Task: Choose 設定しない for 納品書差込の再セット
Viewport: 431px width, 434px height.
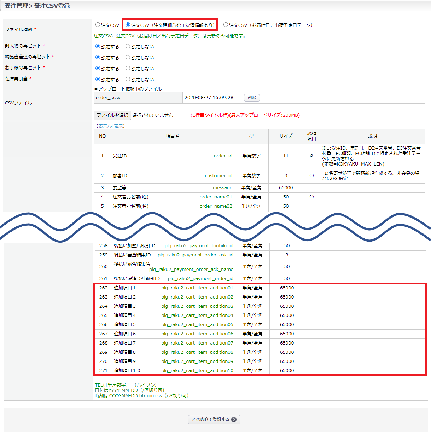Action: click(128, 57)
